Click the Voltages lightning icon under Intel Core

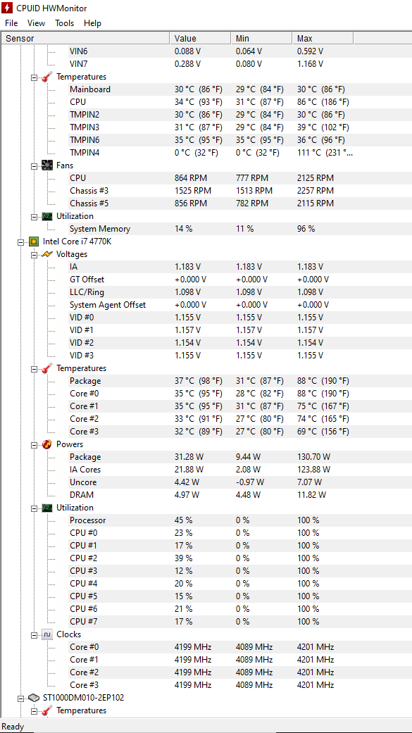tap(47, 254)
